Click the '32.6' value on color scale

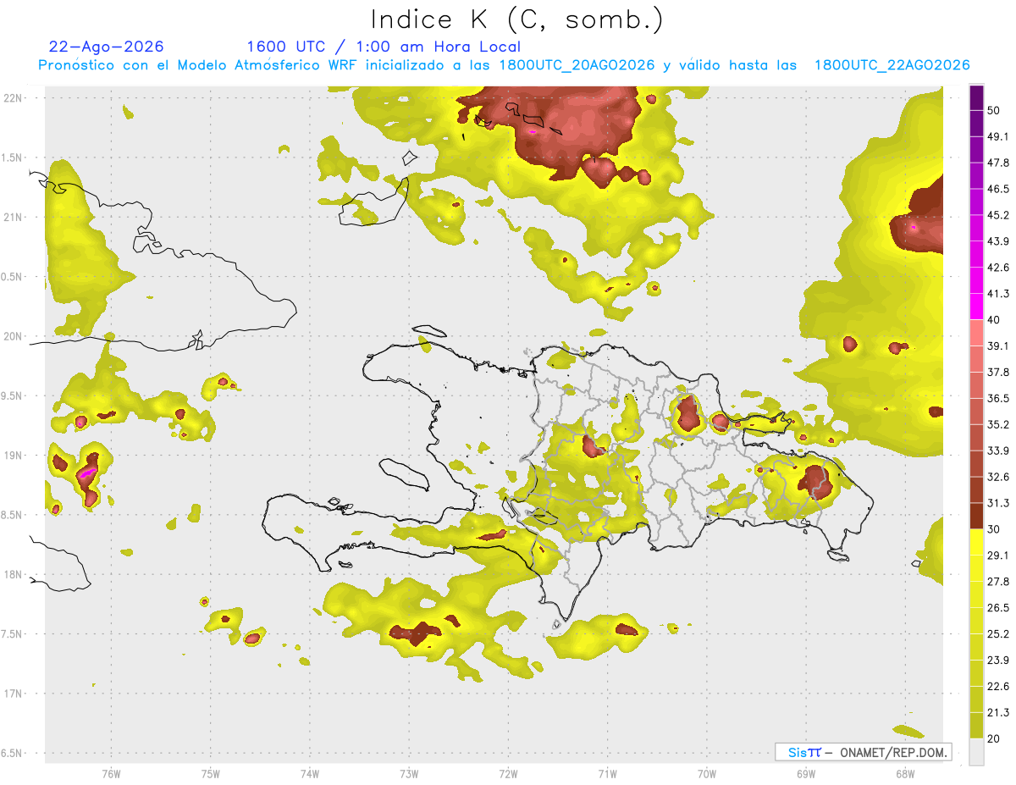click(998, 477)
